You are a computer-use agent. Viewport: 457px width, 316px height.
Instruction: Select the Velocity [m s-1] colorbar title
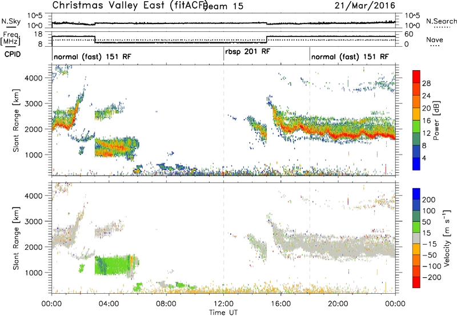447,238
